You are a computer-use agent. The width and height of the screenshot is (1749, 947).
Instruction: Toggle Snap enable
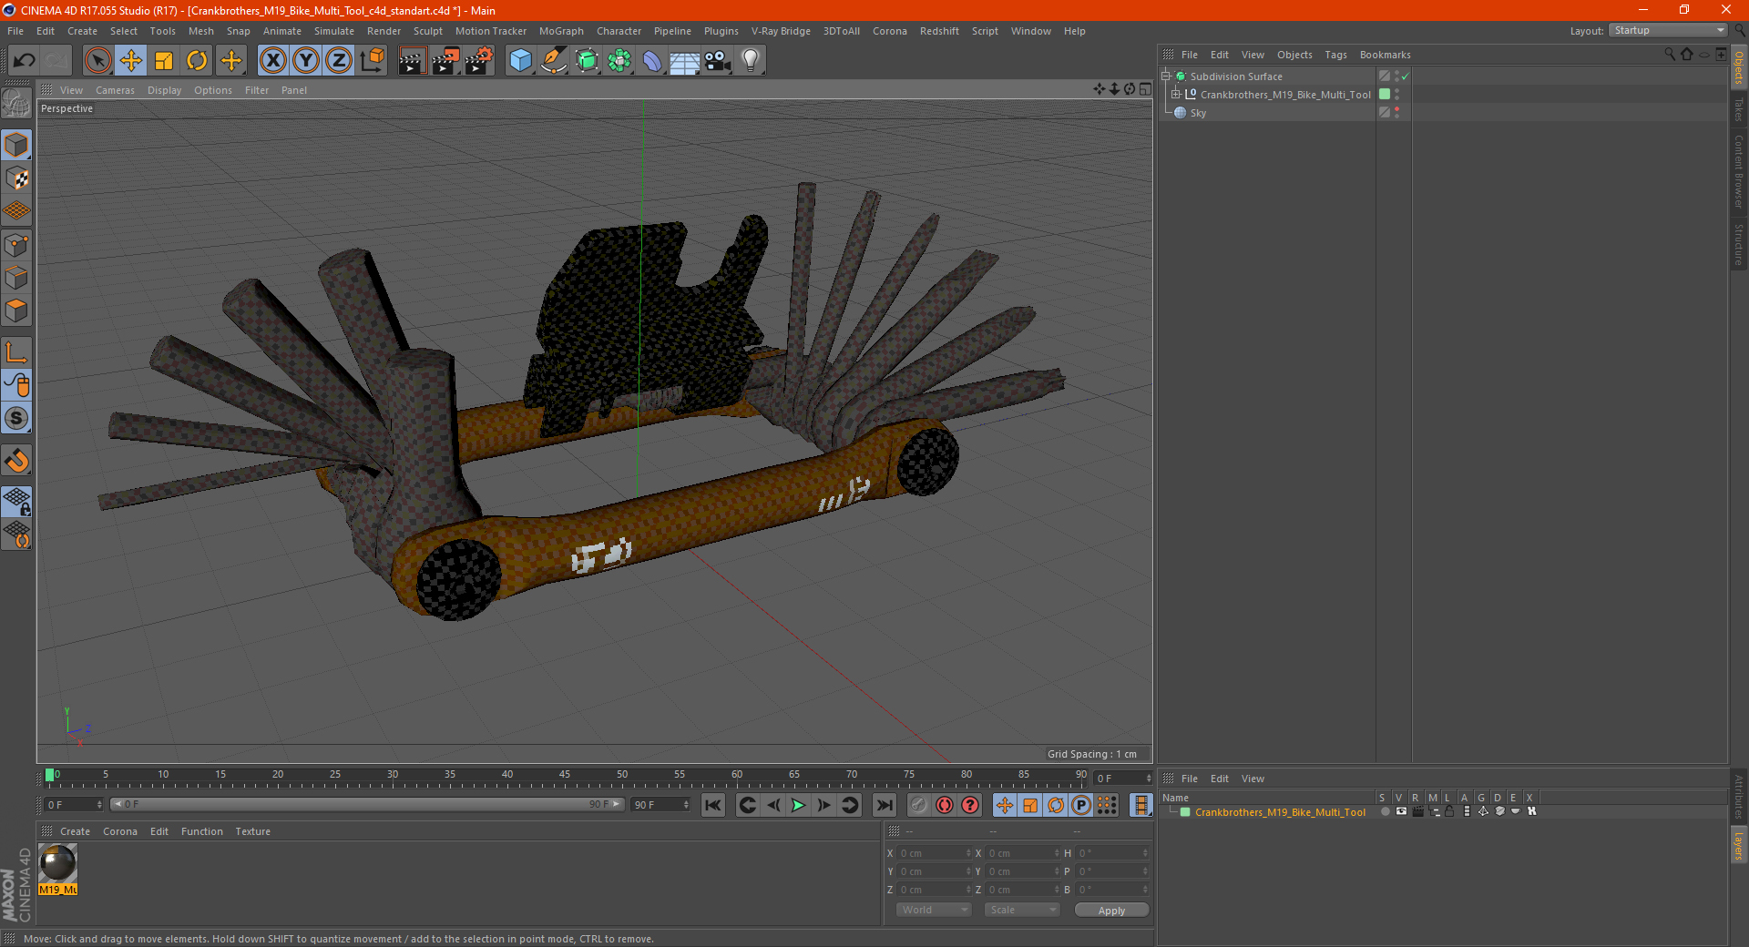coord(16,461)
